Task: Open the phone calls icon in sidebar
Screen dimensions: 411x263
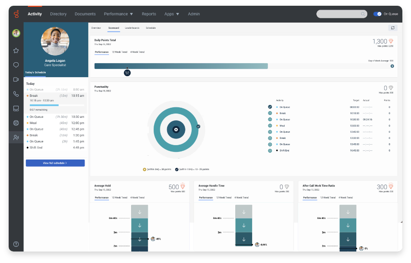Action: tap(16, 94)
